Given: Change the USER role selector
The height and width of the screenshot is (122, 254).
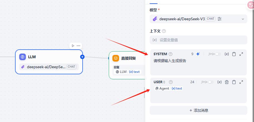Looking at the screenshot, I should coord(159,82).
